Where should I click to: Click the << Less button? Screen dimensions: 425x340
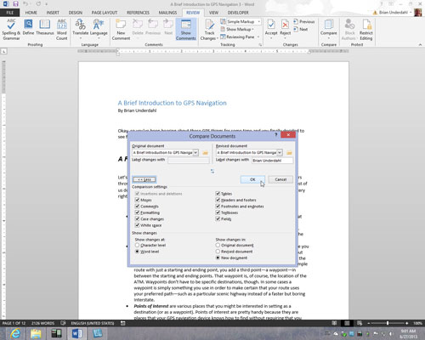click(x=144, y=179)
